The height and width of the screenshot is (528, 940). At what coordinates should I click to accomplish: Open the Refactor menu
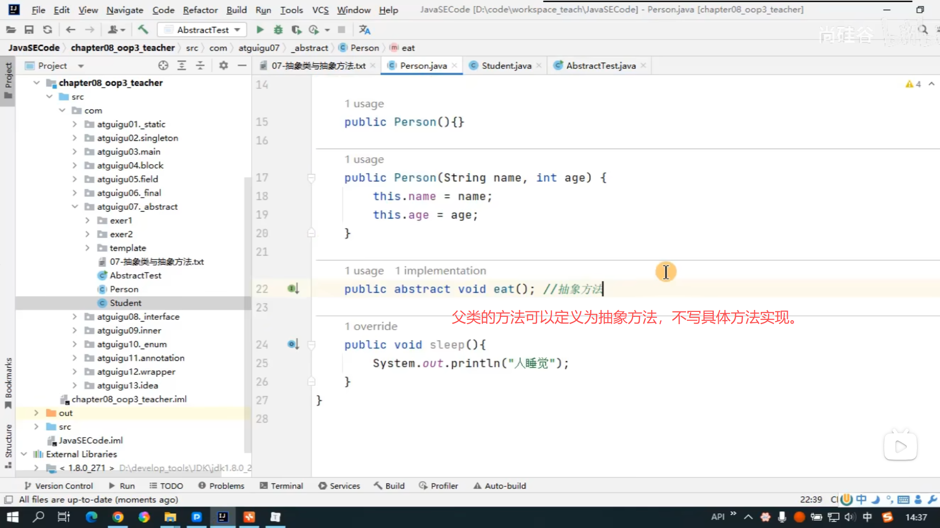pyautogui.click(x=200, y=10)
